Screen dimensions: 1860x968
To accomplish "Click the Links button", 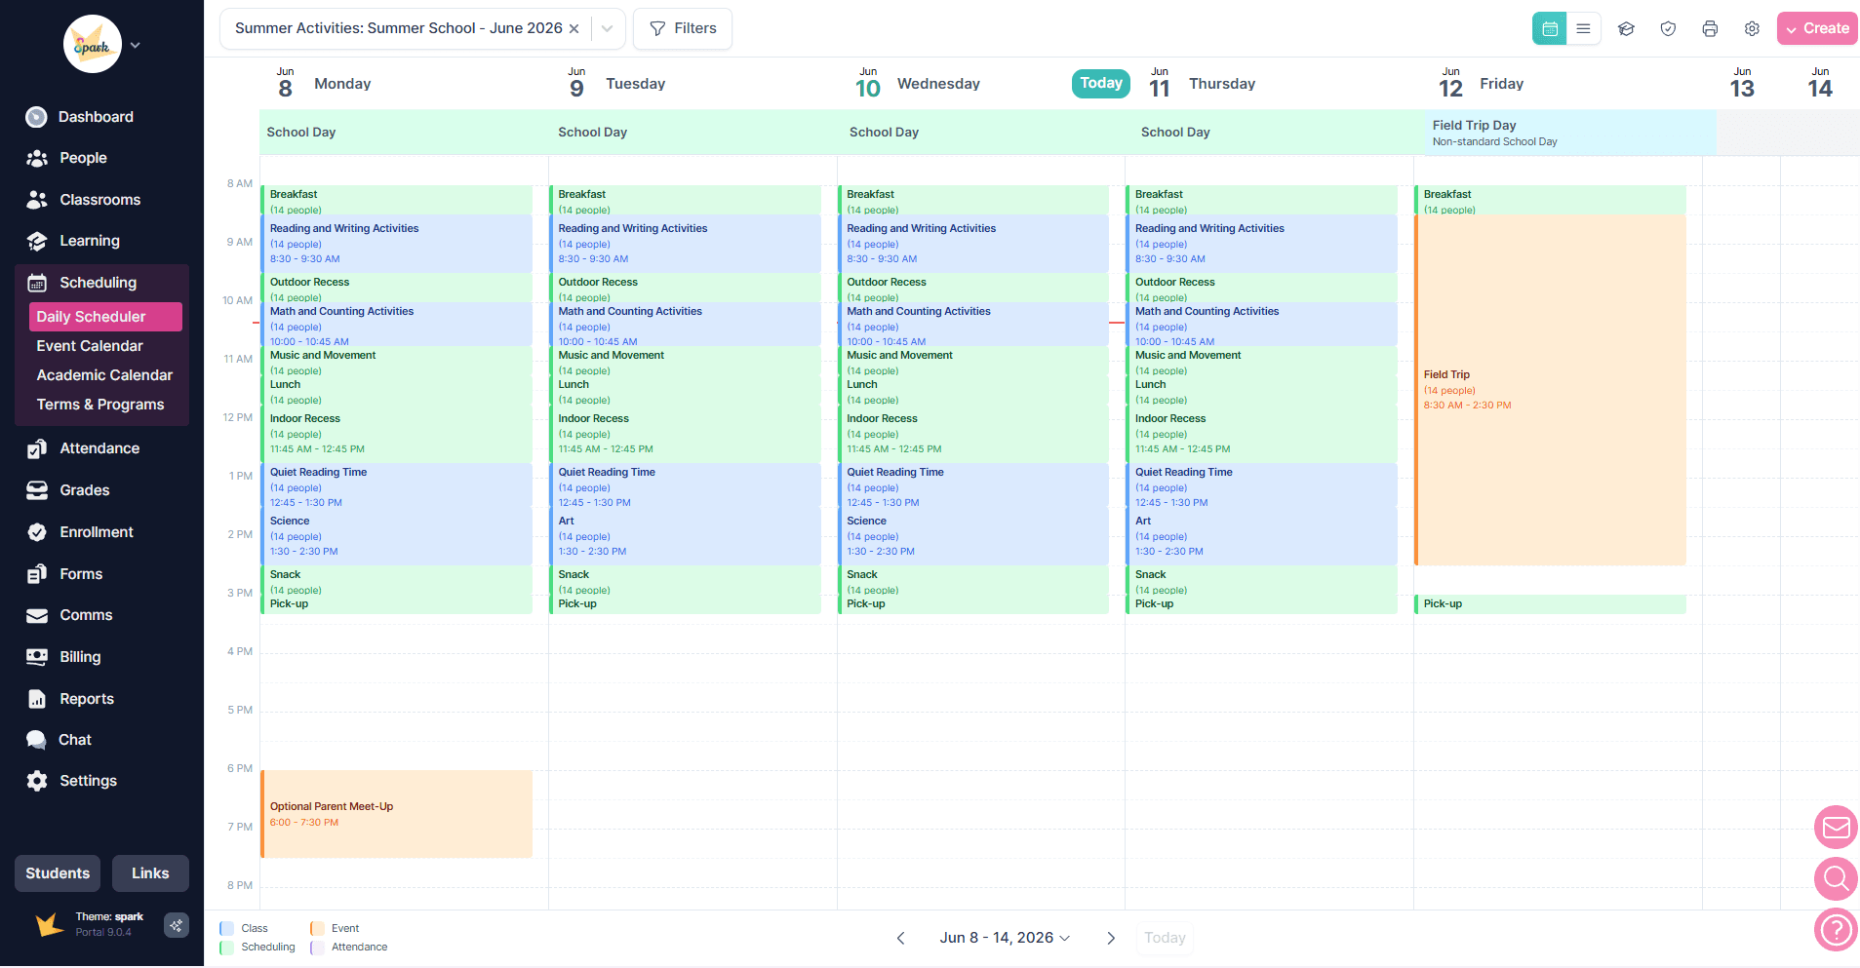I will coord(150,873).
